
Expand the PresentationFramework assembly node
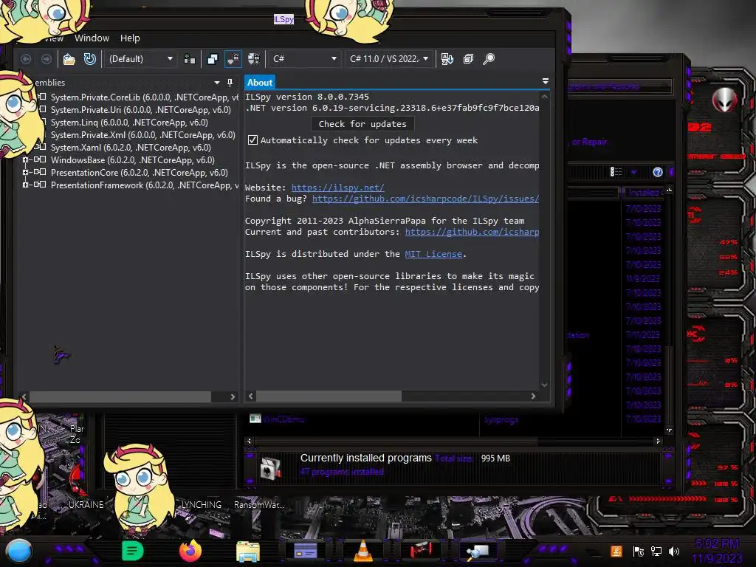pyautogui.click(x=25, y=185)
